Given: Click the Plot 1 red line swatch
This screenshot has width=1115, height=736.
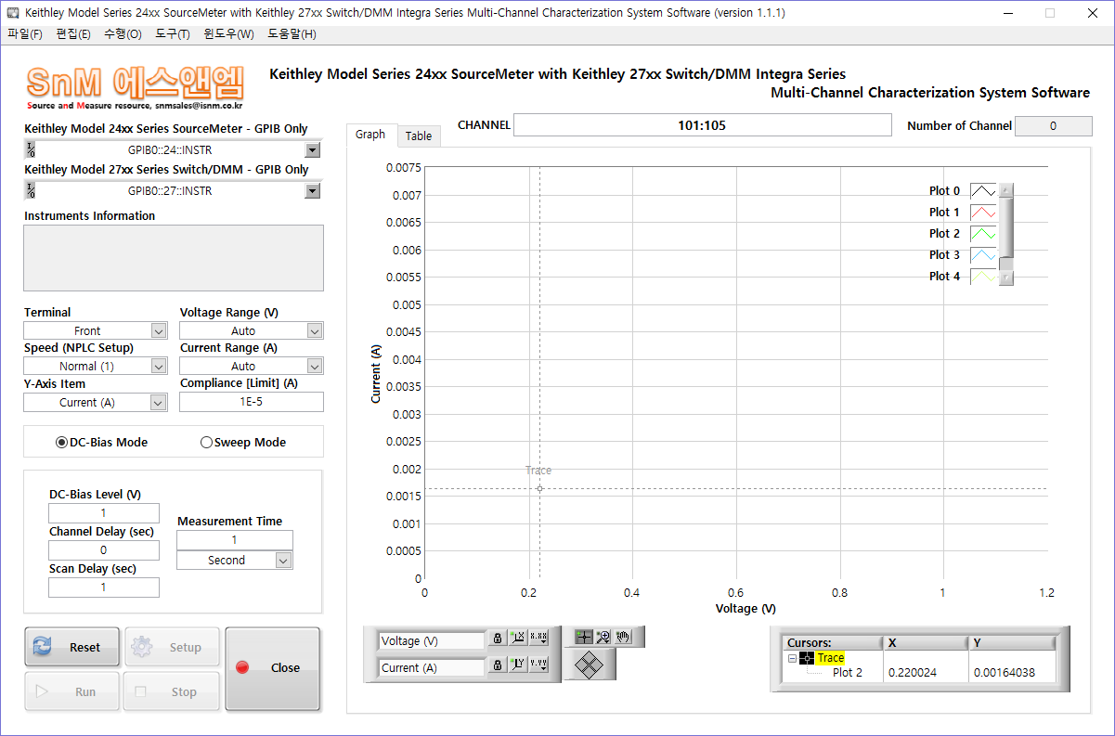Looking at the screenshot, I should point(983,213).
